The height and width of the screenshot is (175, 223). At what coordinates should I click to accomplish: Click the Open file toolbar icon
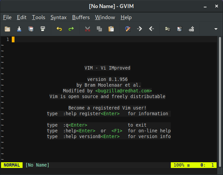tap(7, 29)
